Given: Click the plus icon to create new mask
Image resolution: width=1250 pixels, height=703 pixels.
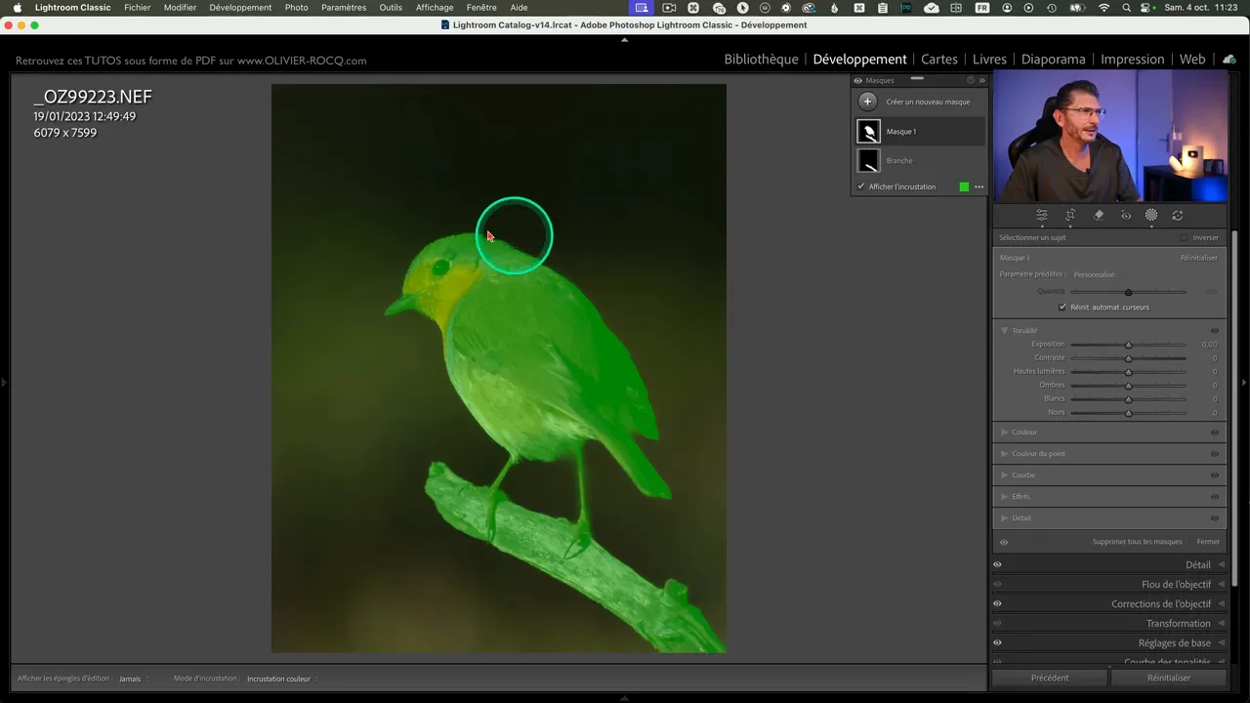Looking at the screenshot, I should [x=867, y=102].
